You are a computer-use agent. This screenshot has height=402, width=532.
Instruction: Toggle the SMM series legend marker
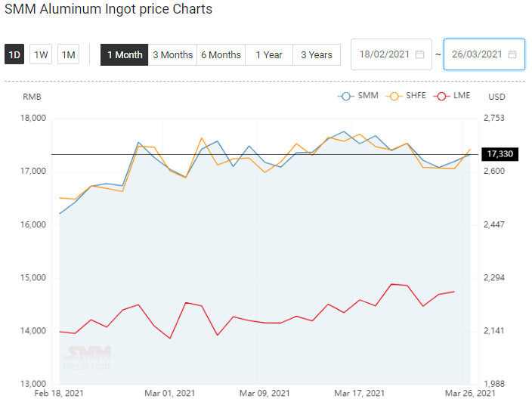[346, 97]
